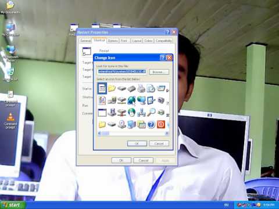Pick the text document page icon
279x209 pixels.
coord(102,100)
